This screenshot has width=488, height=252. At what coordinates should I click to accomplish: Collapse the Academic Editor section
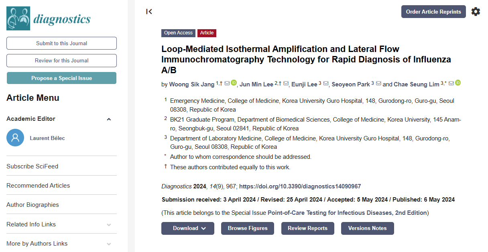[x=109, y=119]
